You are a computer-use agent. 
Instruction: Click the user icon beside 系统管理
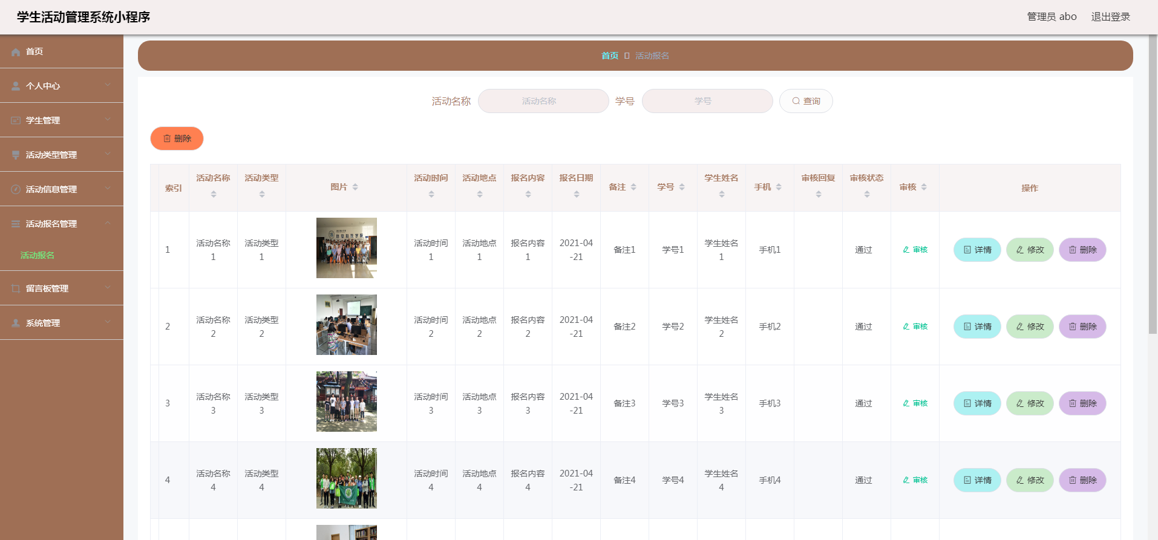[x=16, y=324]
